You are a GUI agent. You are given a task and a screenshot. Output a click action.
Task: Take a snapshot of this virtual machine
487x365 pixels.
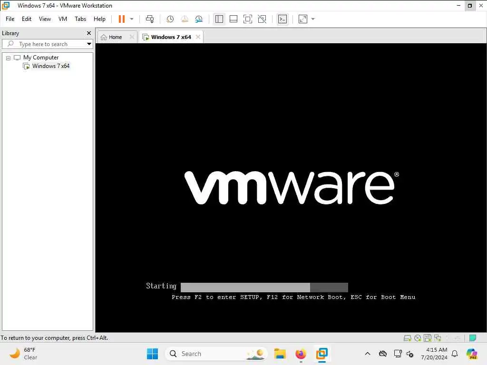pos(170,19)
